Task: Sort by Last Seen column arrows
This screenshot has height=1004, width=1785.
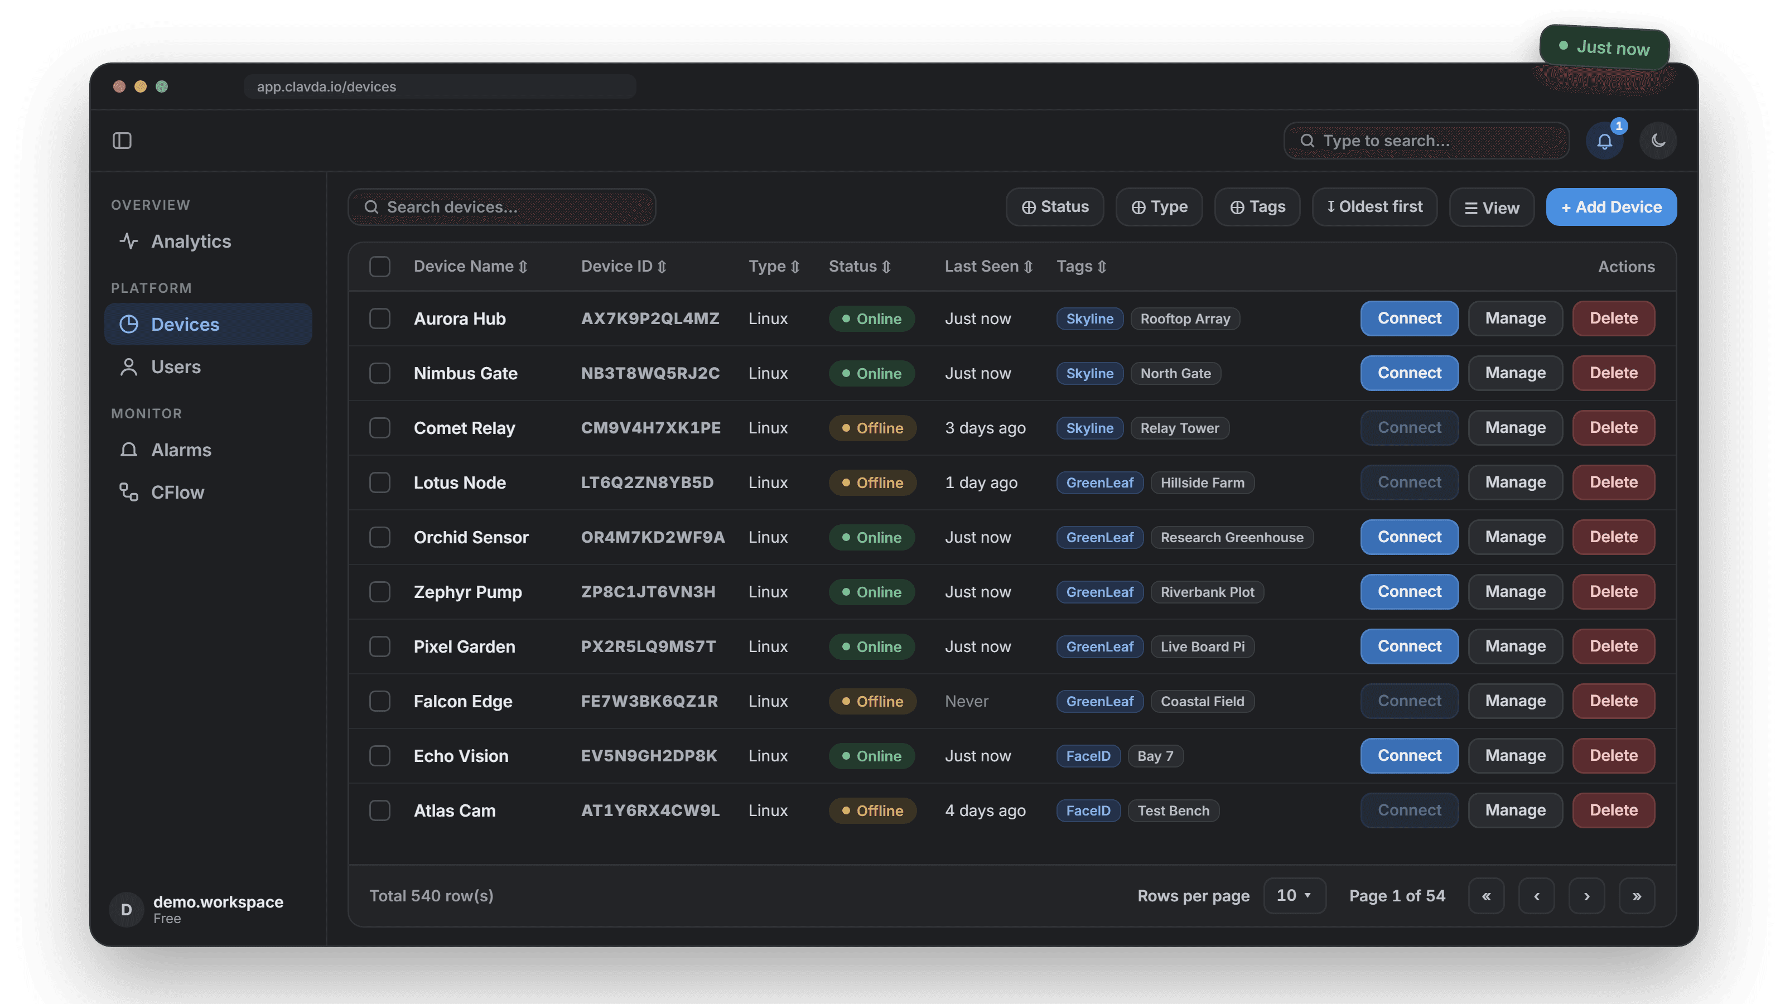Action: [x=1028, y=267]
